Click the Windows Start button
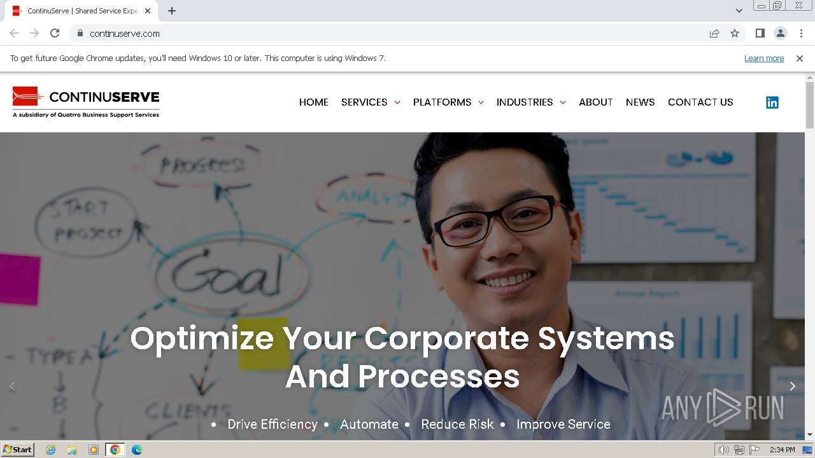The width and height of the screenshot is (815, 458). [x=18, y=450]
